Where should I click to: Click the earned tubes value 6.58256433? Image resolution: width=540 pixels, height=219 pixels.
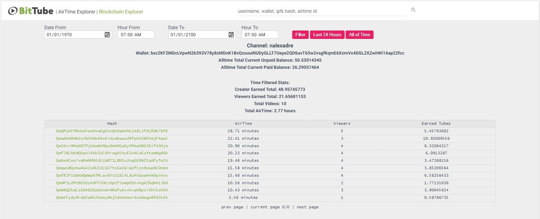tap(436, 175)
